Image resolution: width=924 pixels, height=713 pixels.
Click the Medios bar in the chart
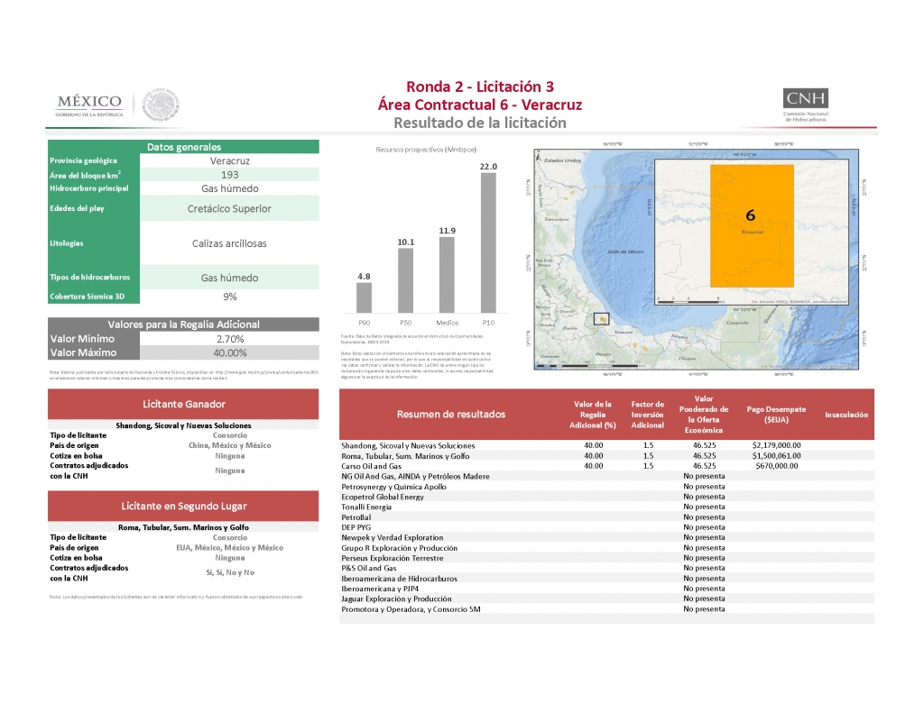coord(447,276)
